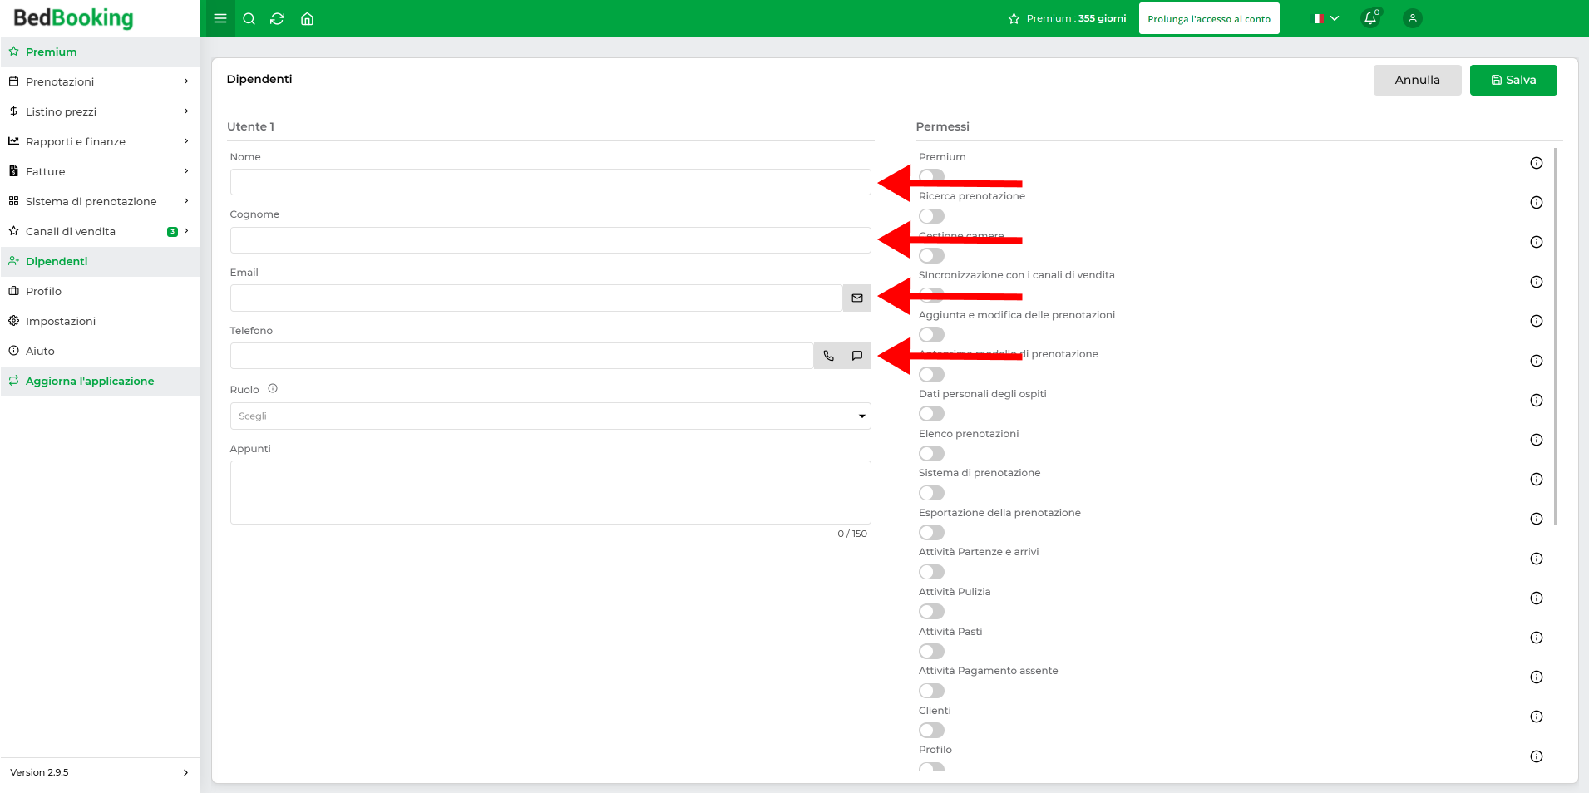Turn on Esportazione della prenotazione toggle
The width and height of the screenshot is (1589, 793).
click(931, 532)
